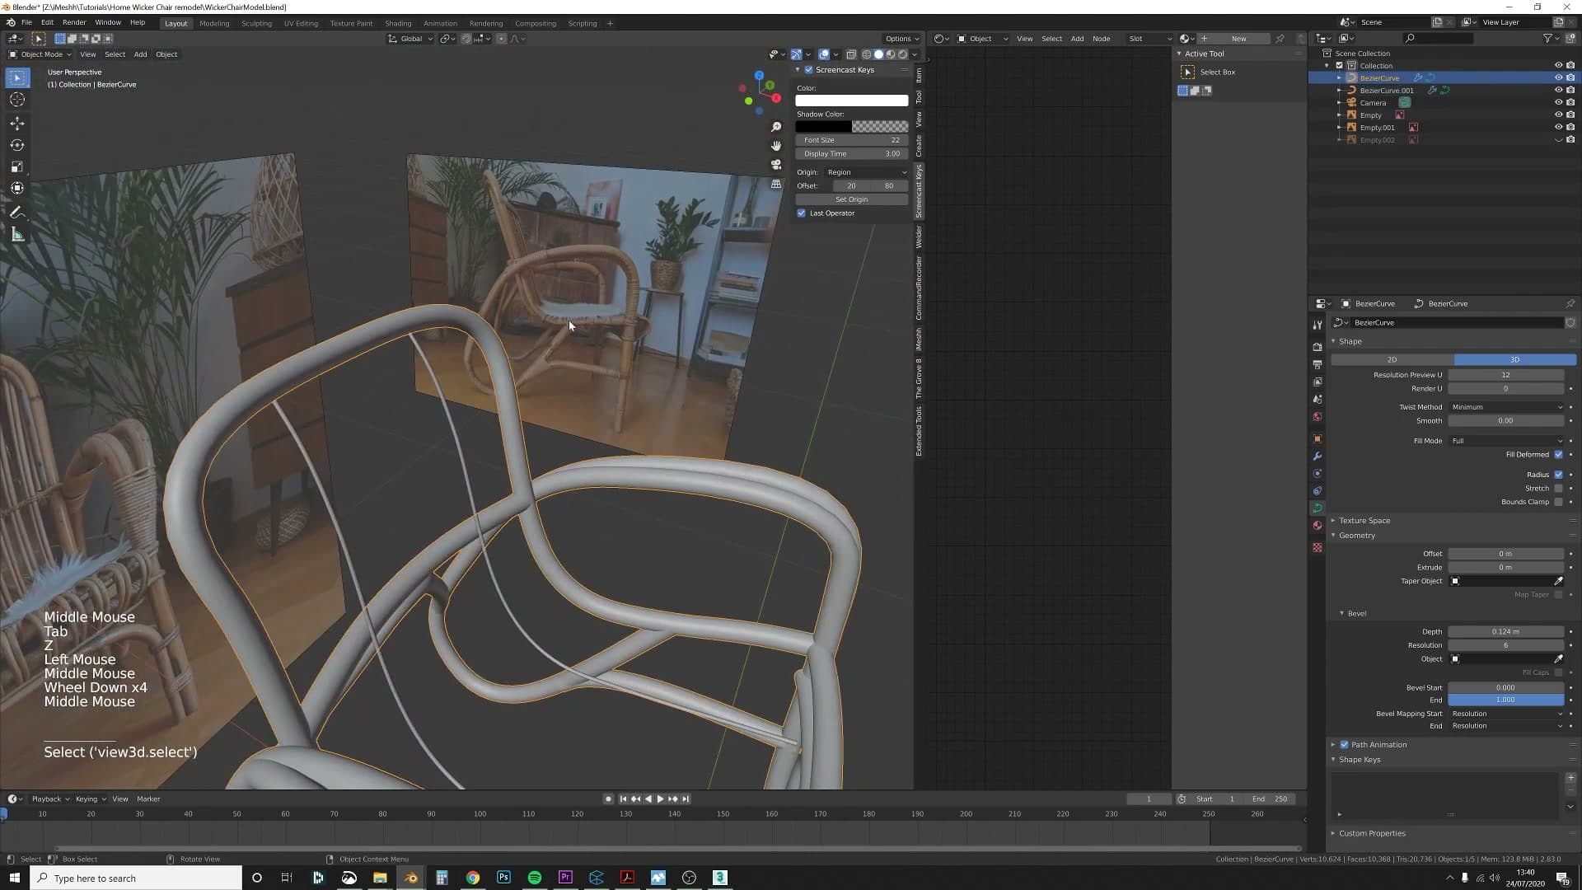Screen dimensions: 1582x890
Task: Click the Set Origin button
Action: tap(851, 199)
